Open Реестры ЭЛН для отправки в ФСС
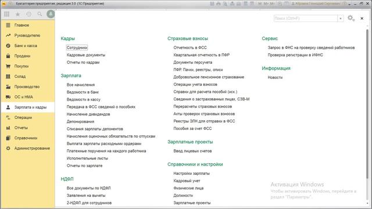372x209 pixels. click(x=204, y=121)
